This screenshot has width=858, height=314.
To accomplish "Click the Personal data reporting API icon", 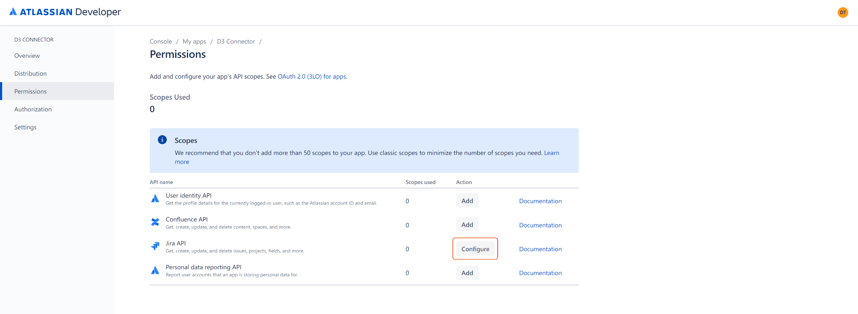I will tap(155, 270).
